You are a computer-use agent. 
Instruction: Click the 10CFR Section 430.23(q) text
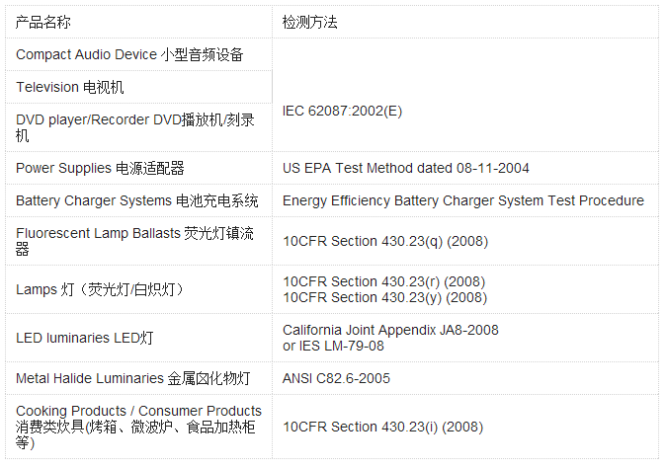coord(384,241)
